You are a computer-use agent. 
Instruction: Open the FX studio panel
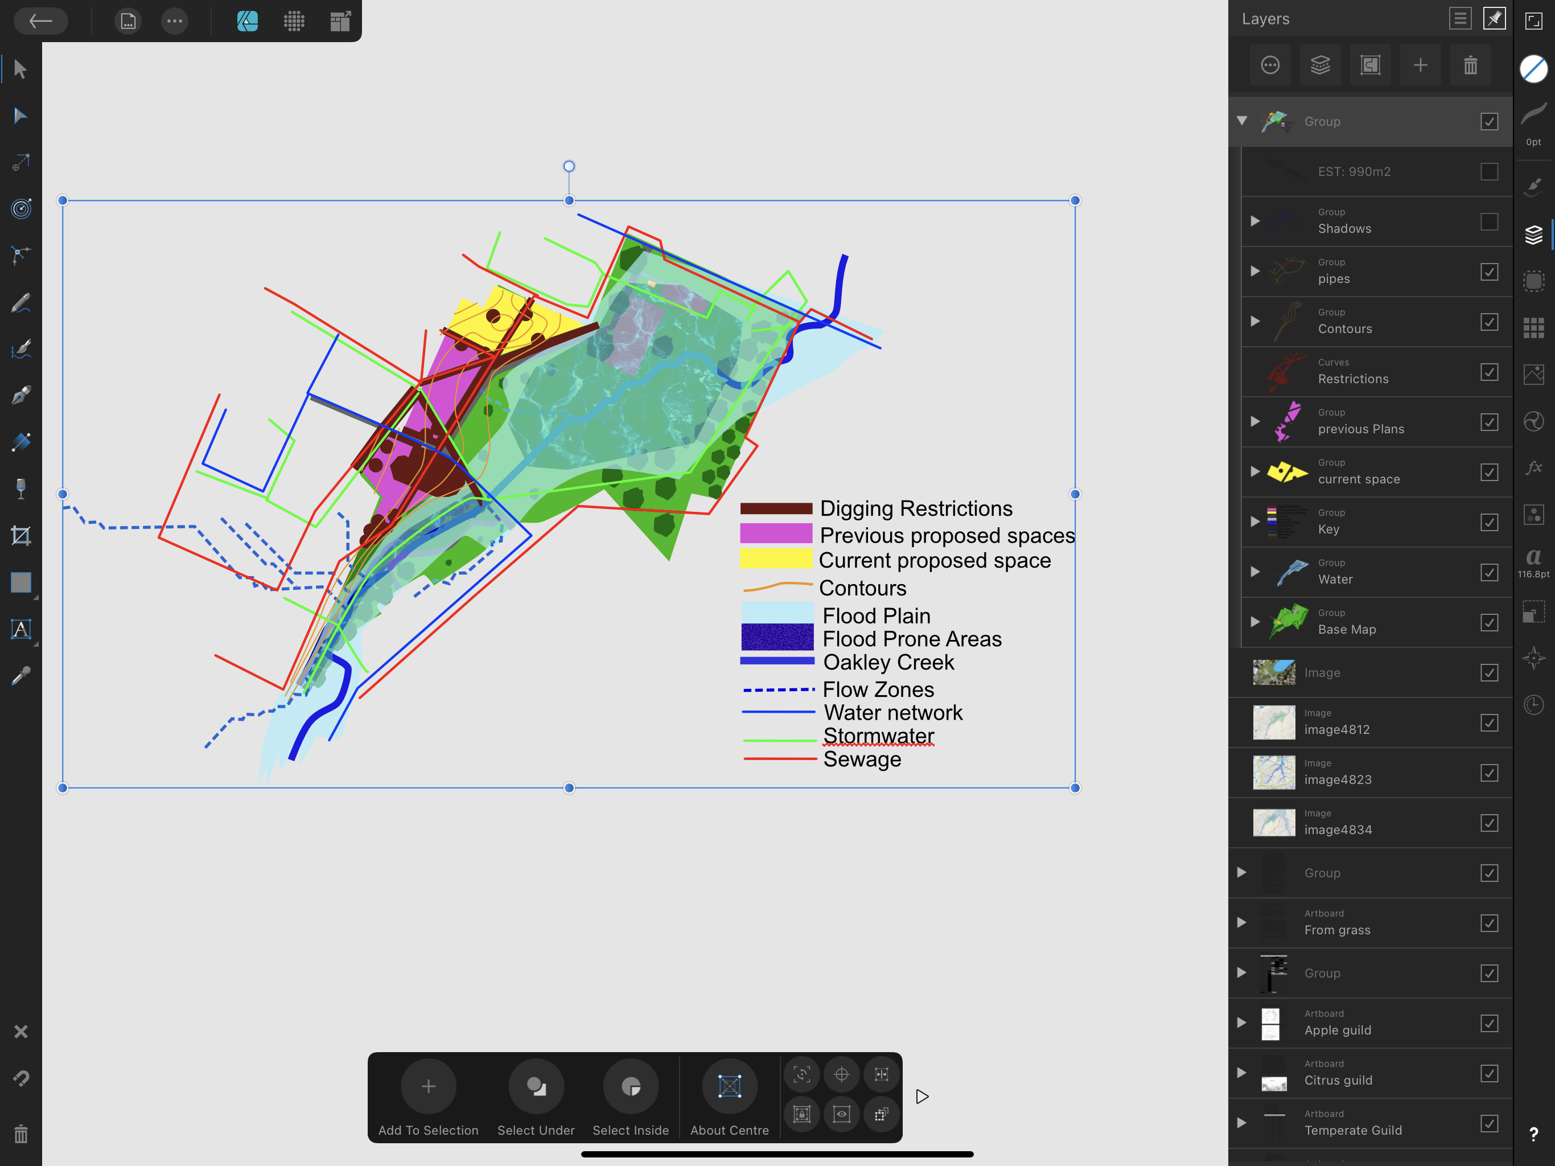point(1533,467)
